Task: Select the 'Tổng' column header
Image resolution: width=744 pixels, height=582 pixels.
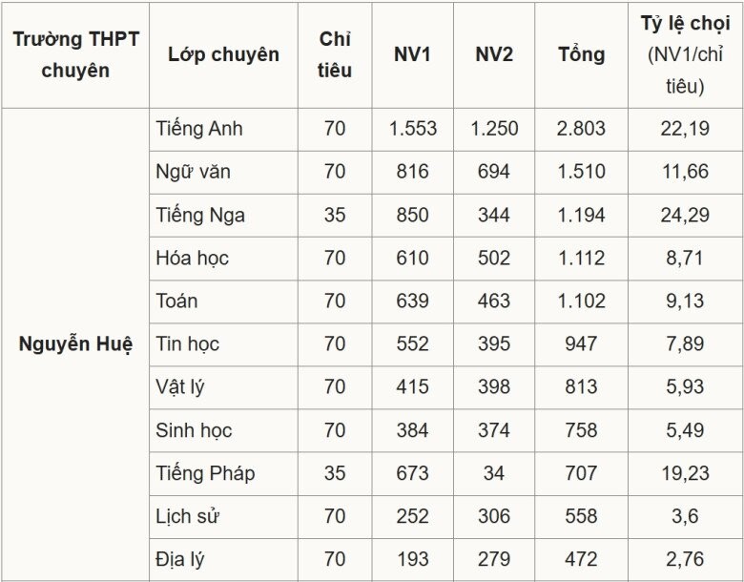Action: (x=581, y=54)
